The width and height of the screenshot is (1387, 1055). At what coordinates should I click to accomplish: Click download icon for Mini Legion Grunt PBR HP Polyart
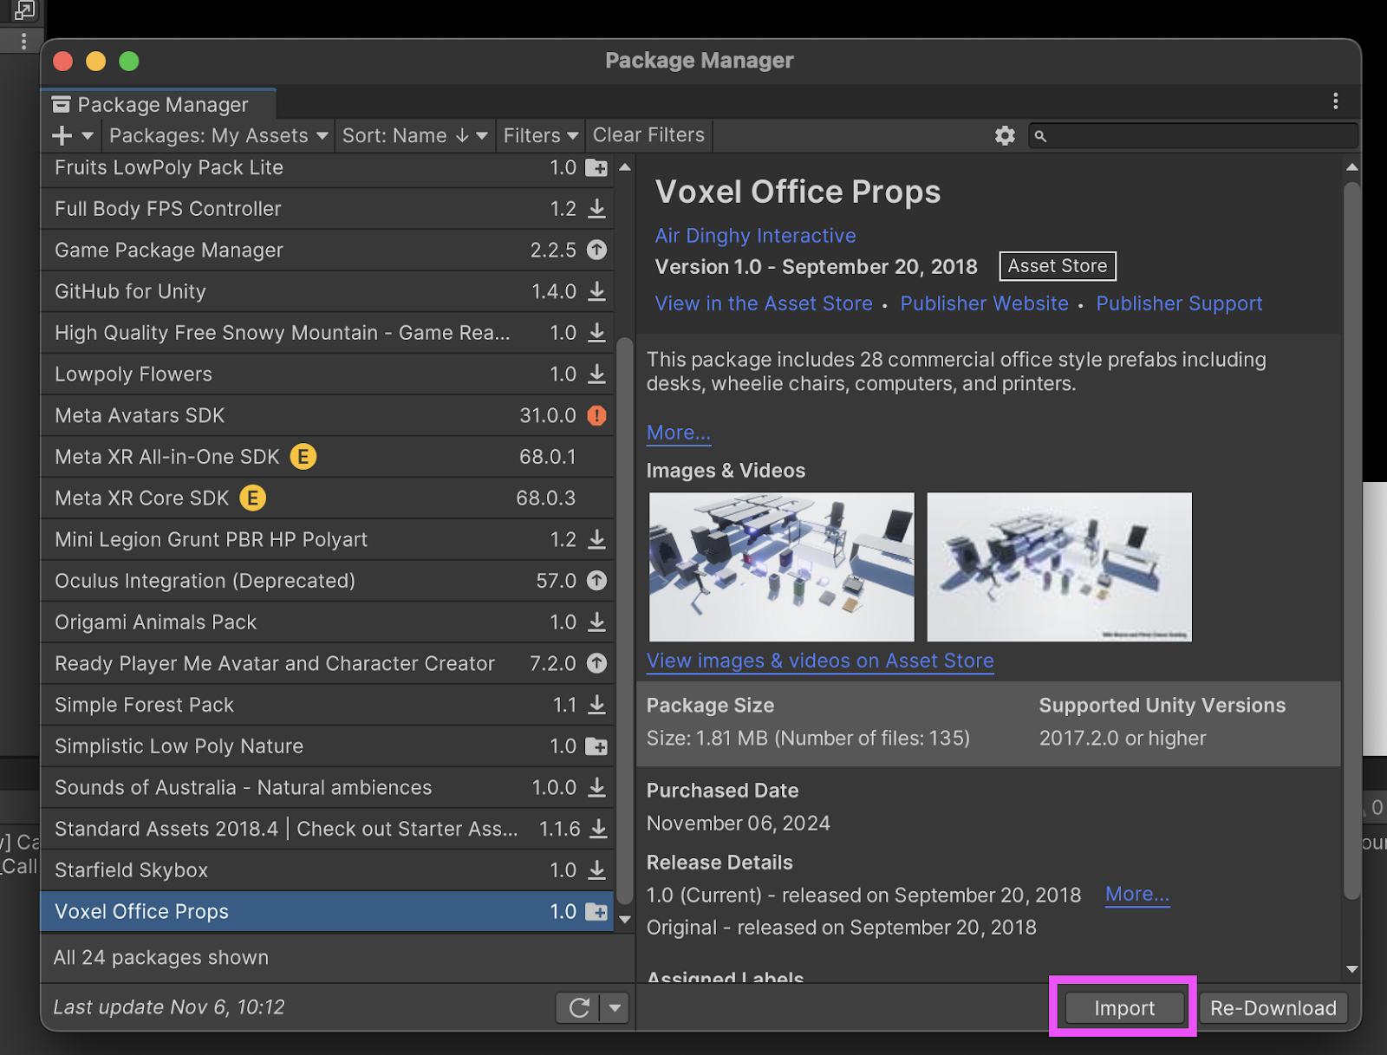point(597,540)
